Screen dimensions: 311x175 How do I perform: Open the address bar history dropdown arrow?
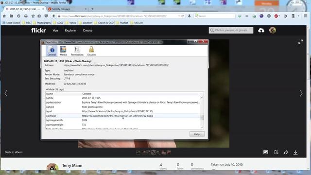179,16
